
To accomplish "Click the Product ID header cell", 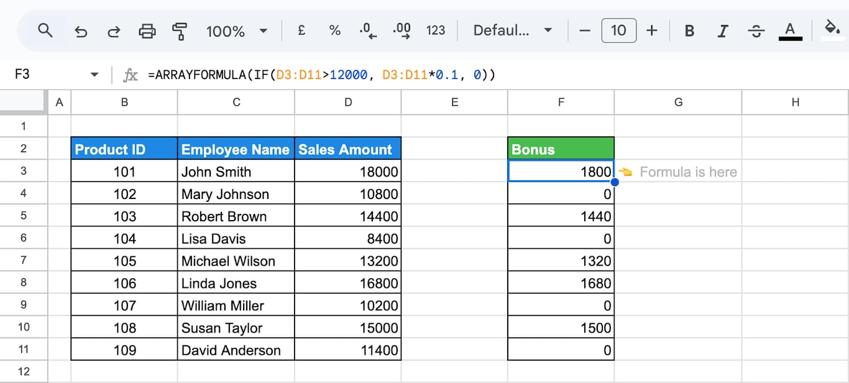I will 124,149.
